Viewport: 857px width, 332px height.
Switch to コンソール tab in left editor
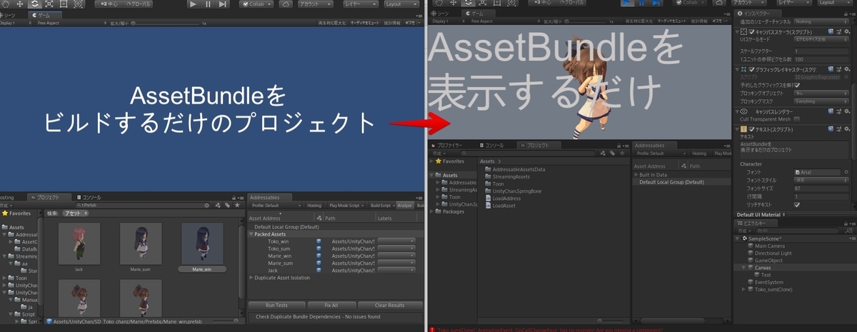click(x=89, y=197)
